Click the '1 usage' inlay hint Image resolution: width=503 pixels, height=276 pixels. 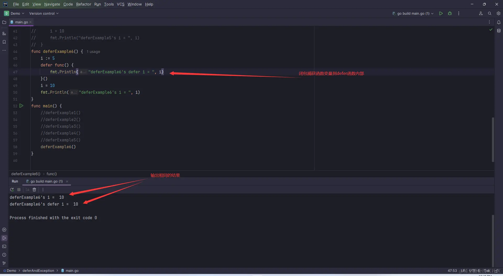click(x=93, y=52)
